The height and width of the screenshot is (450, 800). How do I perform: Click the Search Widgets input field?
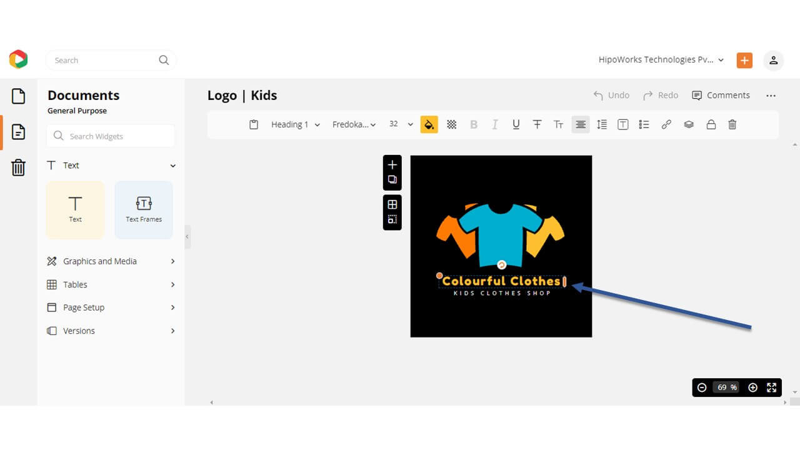(x=110, y=136)
